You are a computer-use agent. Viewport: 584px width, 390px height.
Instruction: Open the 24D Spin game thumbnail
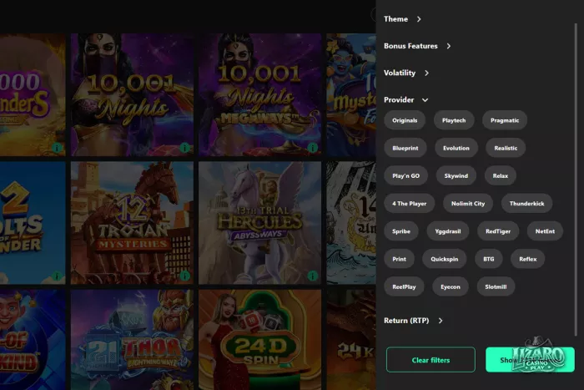[x=260, y=340]
